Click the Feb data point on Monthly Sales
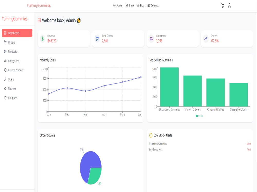This screenshot has height=192, width=257. point(67,88)
